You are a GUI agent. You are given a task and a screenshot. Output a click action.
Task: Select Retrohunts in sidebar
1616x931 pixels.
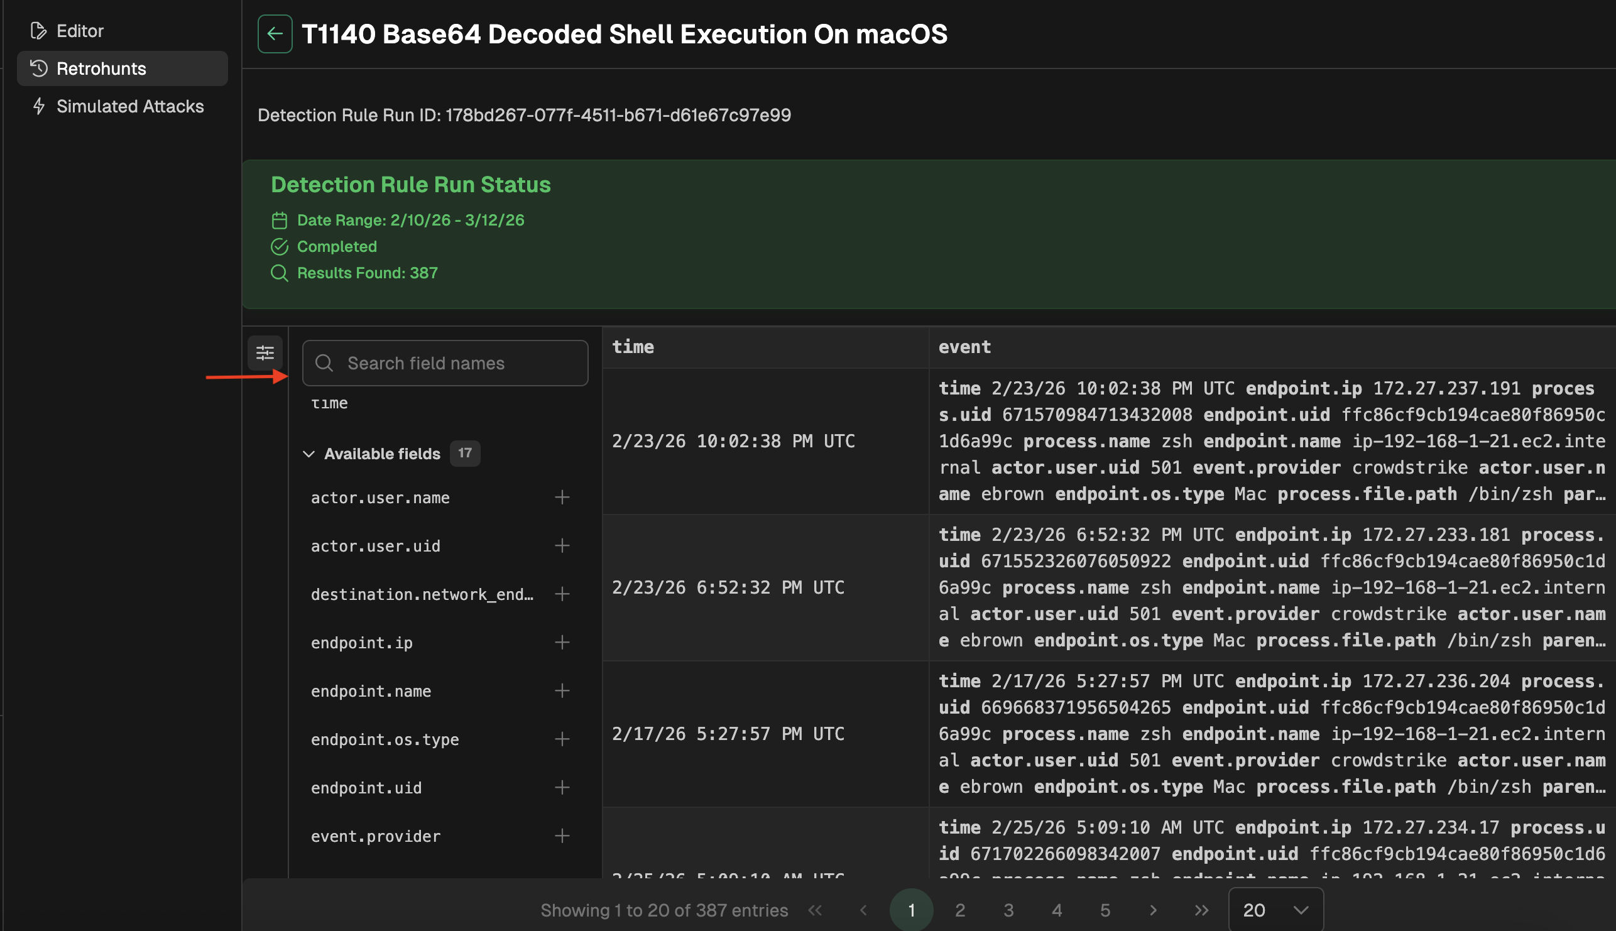pos(101,68)
